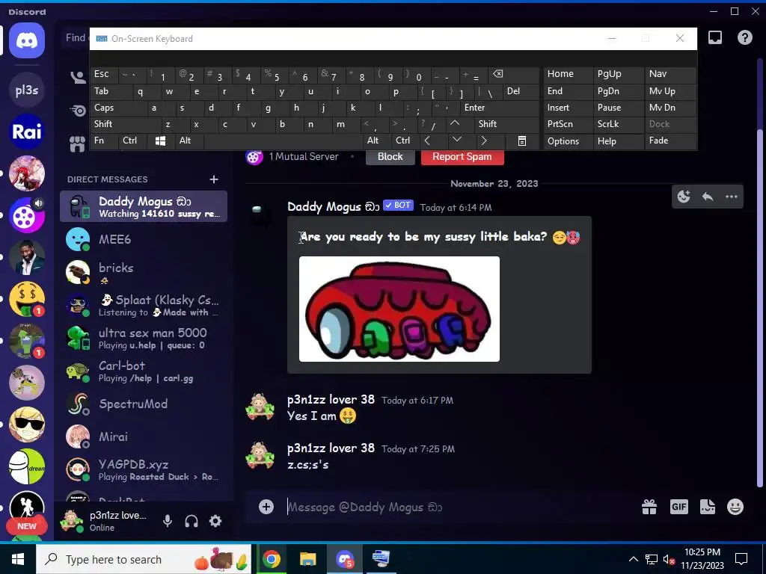This screenshot has height=574, width=766.
Task: Open the Inbox icon in Discord header
Action: [714, 37]
